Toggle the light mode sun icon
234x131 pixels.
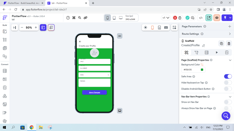(x=146, y=27)
